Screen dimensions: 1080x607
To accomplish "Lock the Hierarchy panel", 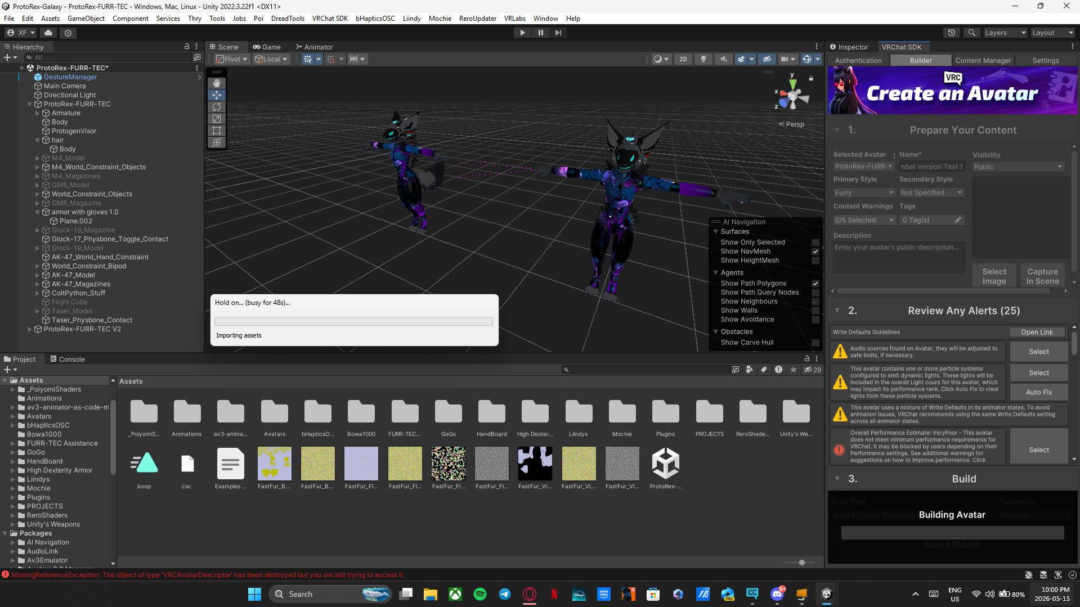I will (x=187, y=47).
